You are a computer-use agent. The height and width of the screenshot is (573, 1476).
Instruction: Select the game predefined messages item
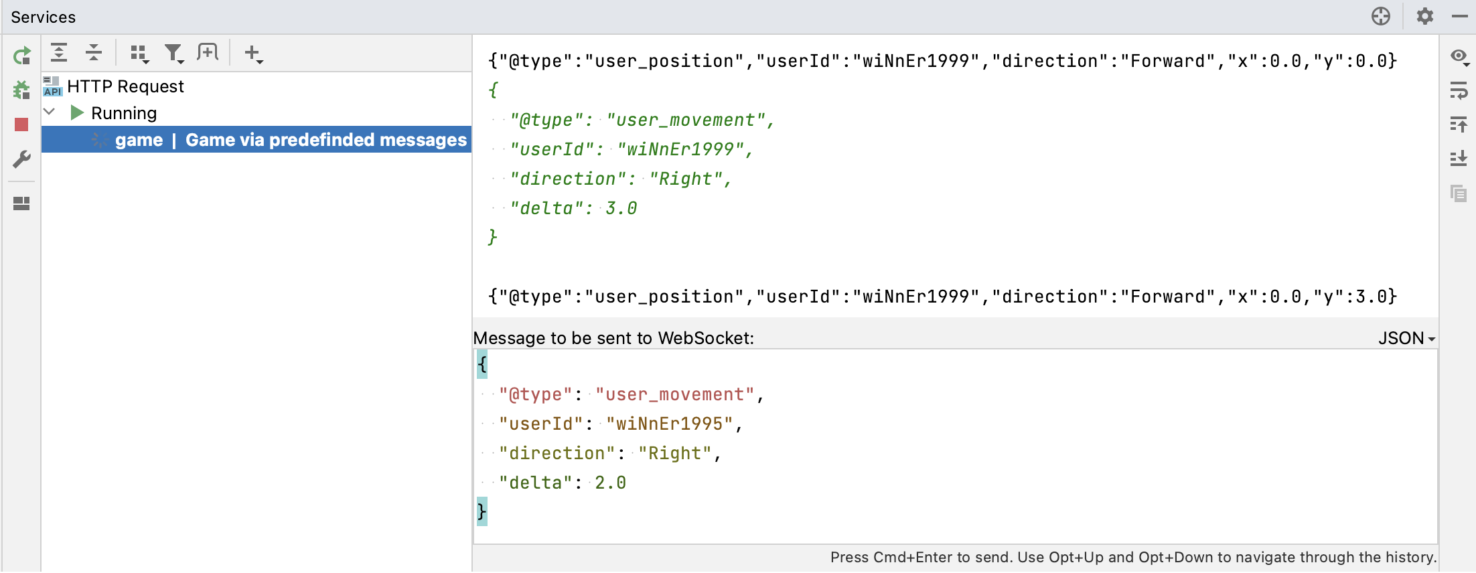click(x=291, y=140)
